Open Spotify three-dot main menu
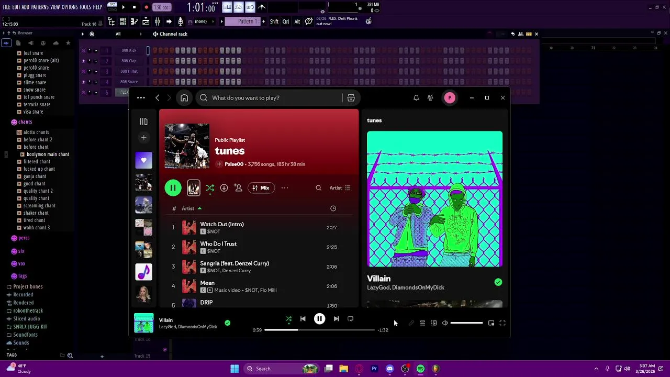Screen dimensions: 670x377 pos(141,98)
